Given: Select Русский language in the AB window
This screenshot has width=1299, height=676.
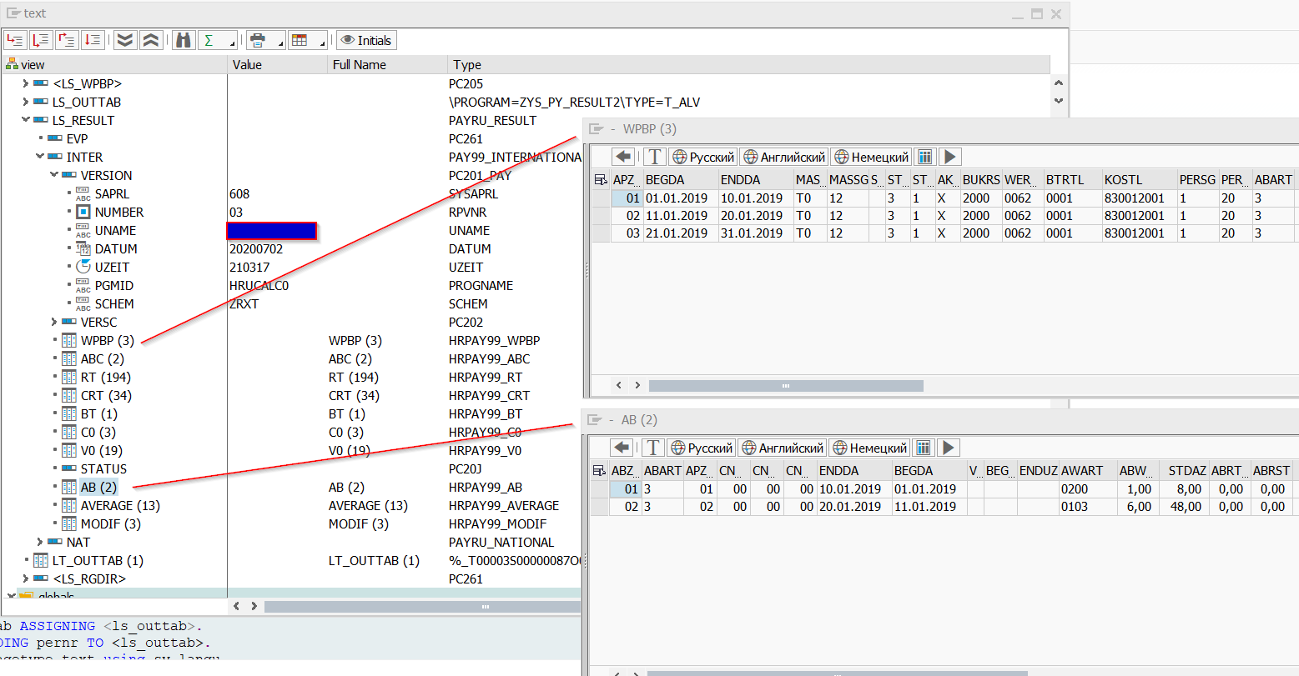Looking at the screenshot, I should pos(702,448).
